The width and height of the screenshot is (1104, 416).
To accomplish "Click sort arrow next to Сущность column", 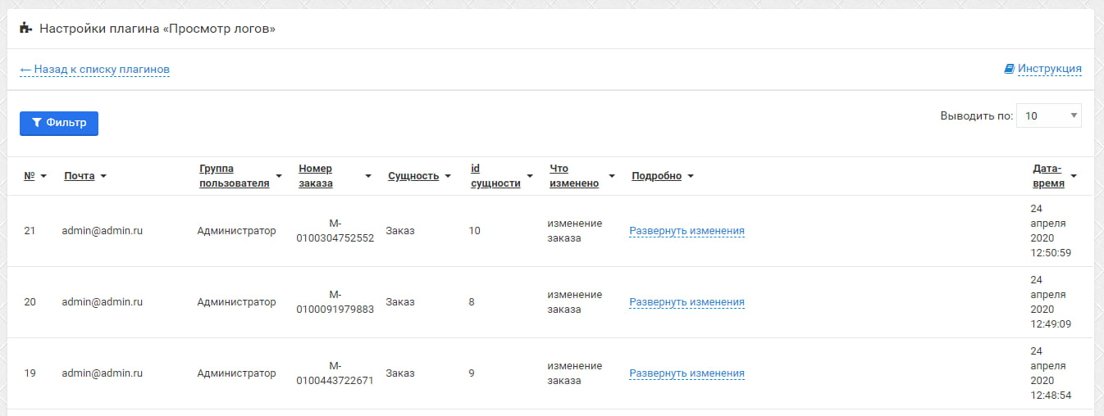I will (x=448, y=176).
